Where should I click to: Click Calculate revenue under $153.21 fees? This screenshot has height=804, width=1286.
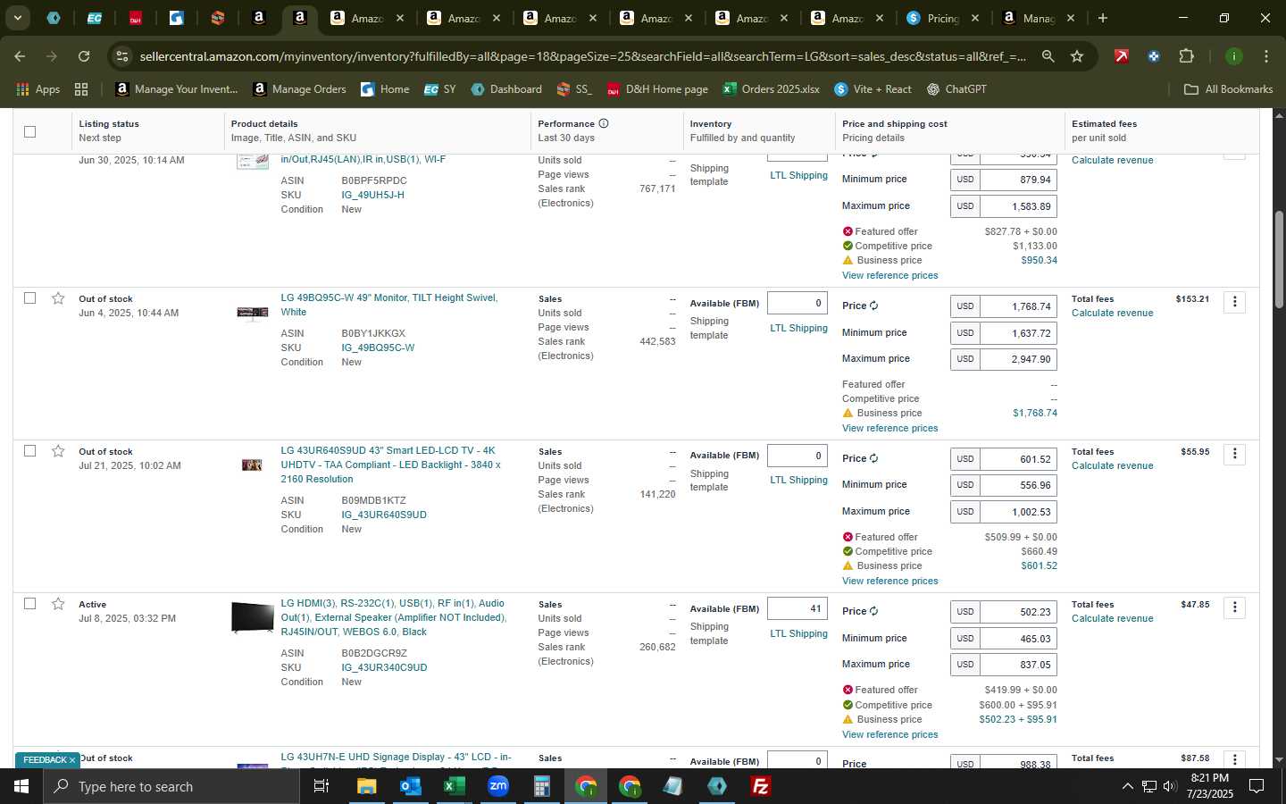pos(1112,313)
